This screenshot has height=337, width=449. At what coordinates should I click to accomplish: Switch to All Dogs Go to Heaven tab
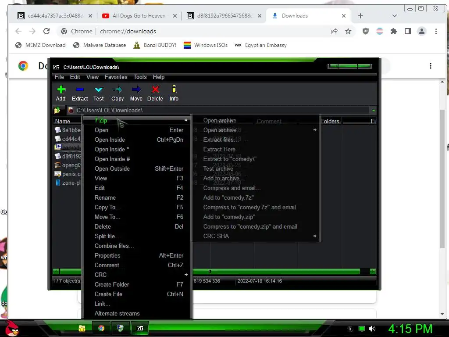pyautogui.click(x=139, y=16)
